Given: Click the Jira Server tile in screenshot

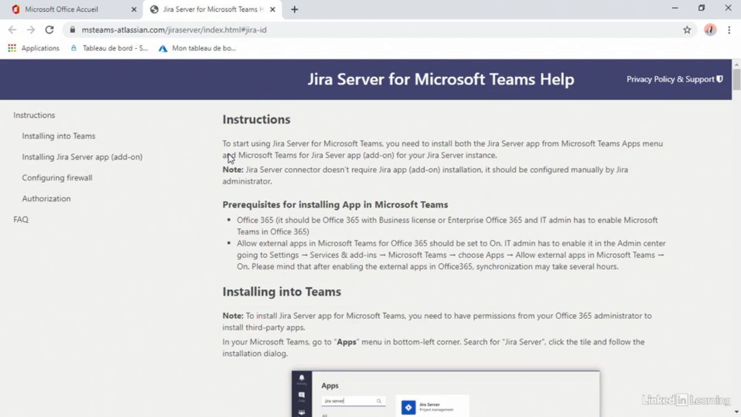Looking at the screenshot, I should pos(432,406).
